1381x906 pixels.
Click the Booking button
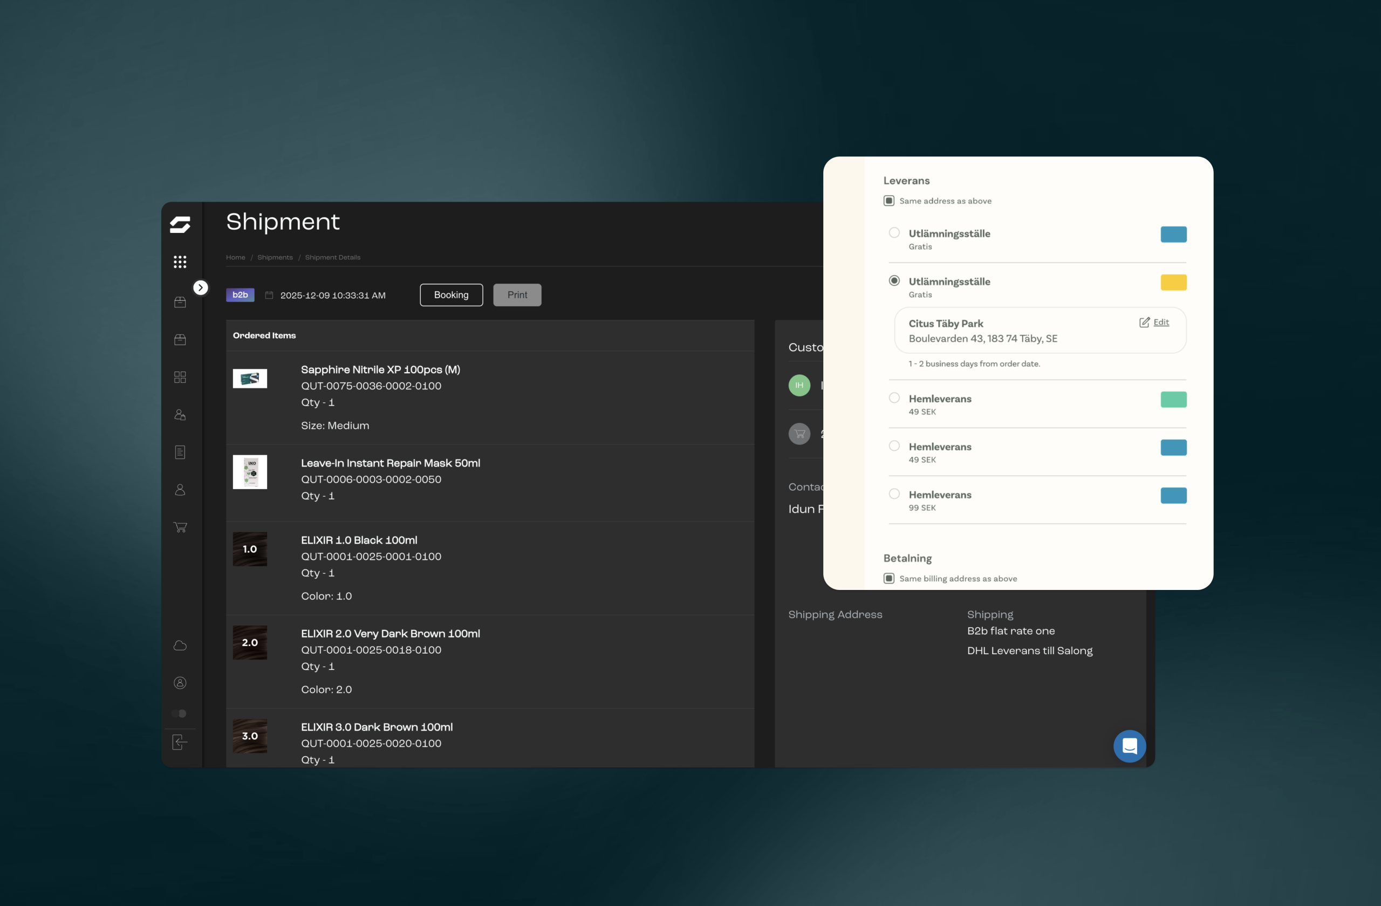coord(451,294)
